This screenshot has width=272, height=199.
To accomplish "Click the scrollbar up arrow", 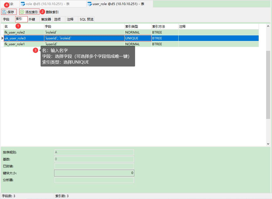I will 268,26.
